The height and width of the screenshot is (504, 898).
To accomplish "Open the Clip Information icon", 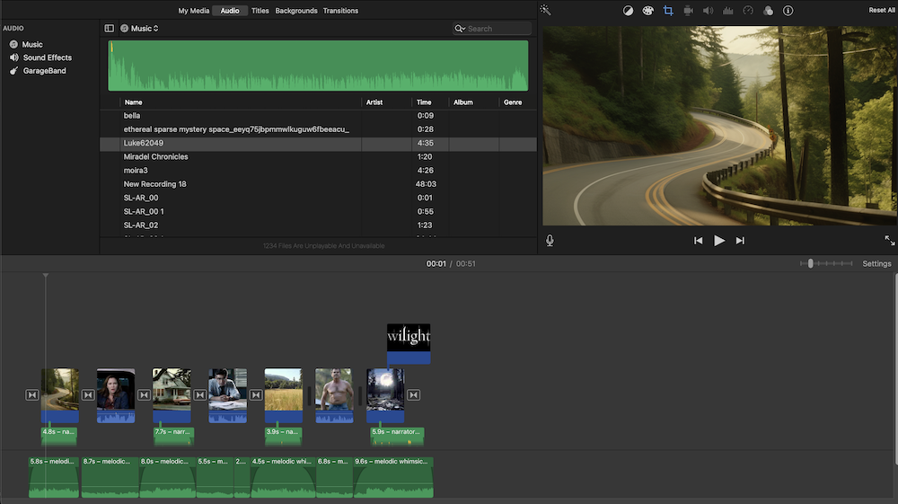I will point(788,10).
